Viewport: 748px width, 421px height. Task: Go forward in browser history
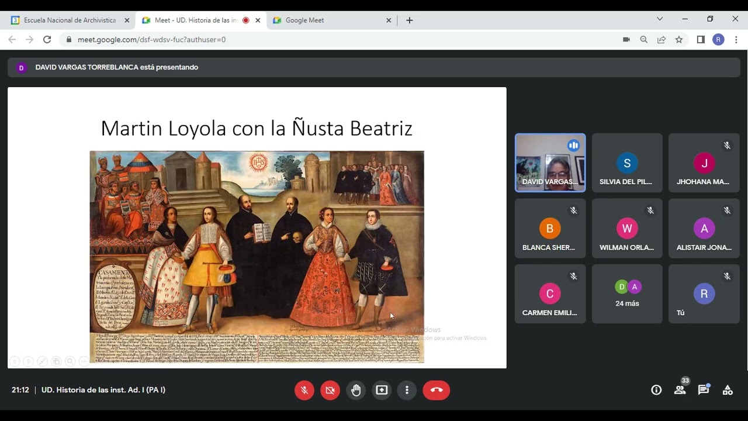[x=30, y=40]
